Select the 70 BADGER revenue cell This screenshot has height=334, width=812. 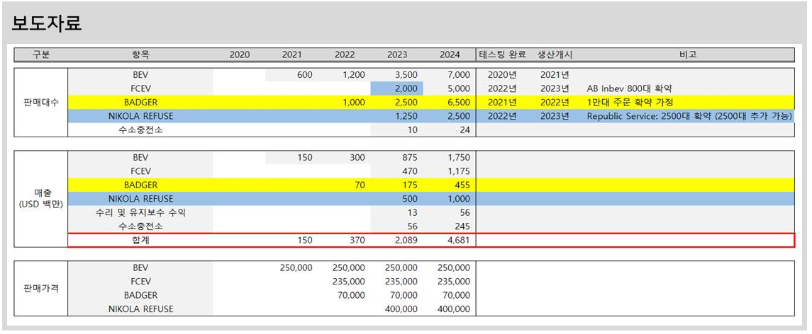360,185
